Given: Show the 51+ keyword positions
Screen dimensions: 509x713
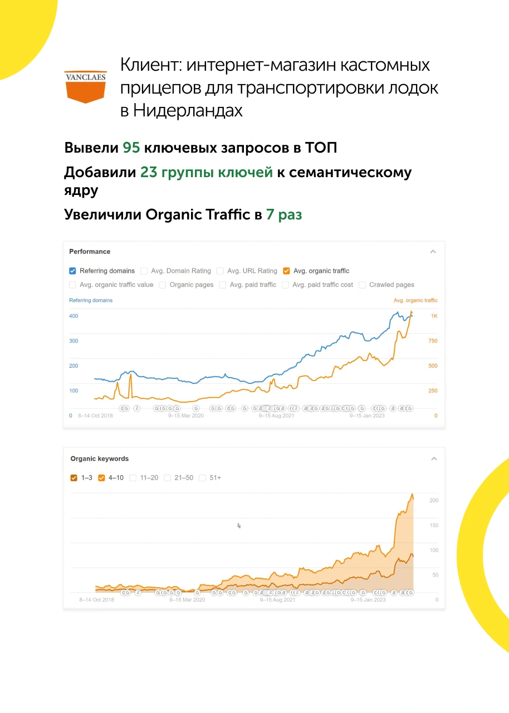Looking at the screenshot, I should click(203, 478).
